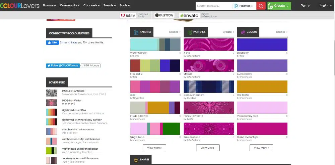Click the Adobe Creative Tools logo

134,15
